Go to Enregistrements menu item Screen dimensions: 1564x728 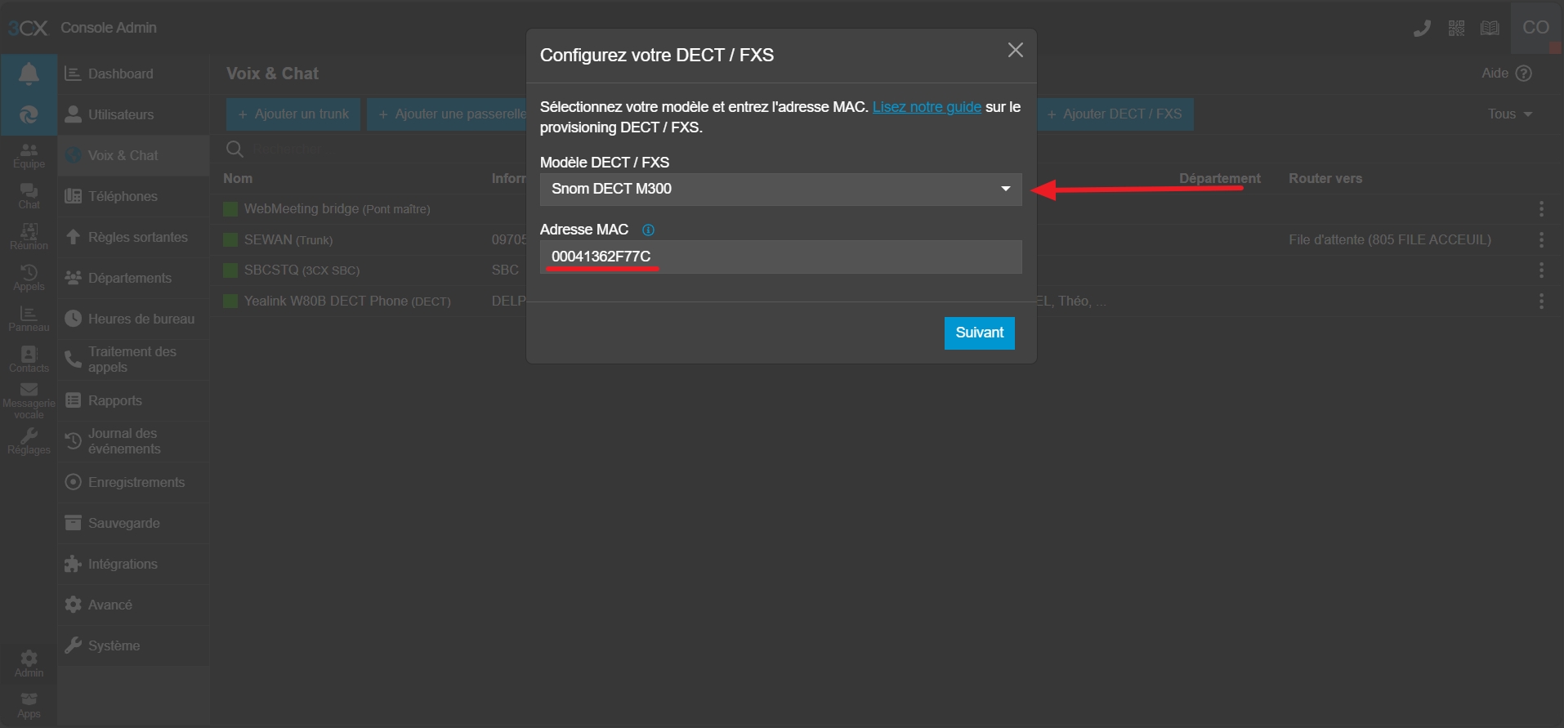point(133,482)
